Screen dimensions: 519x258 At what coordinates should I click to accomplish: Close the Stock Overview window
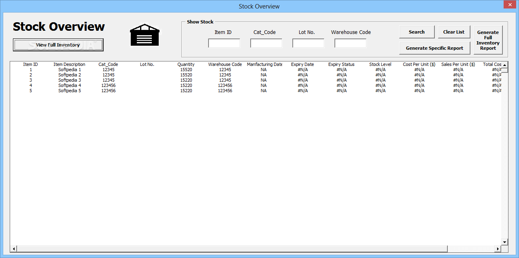click(x=509, y=4)
